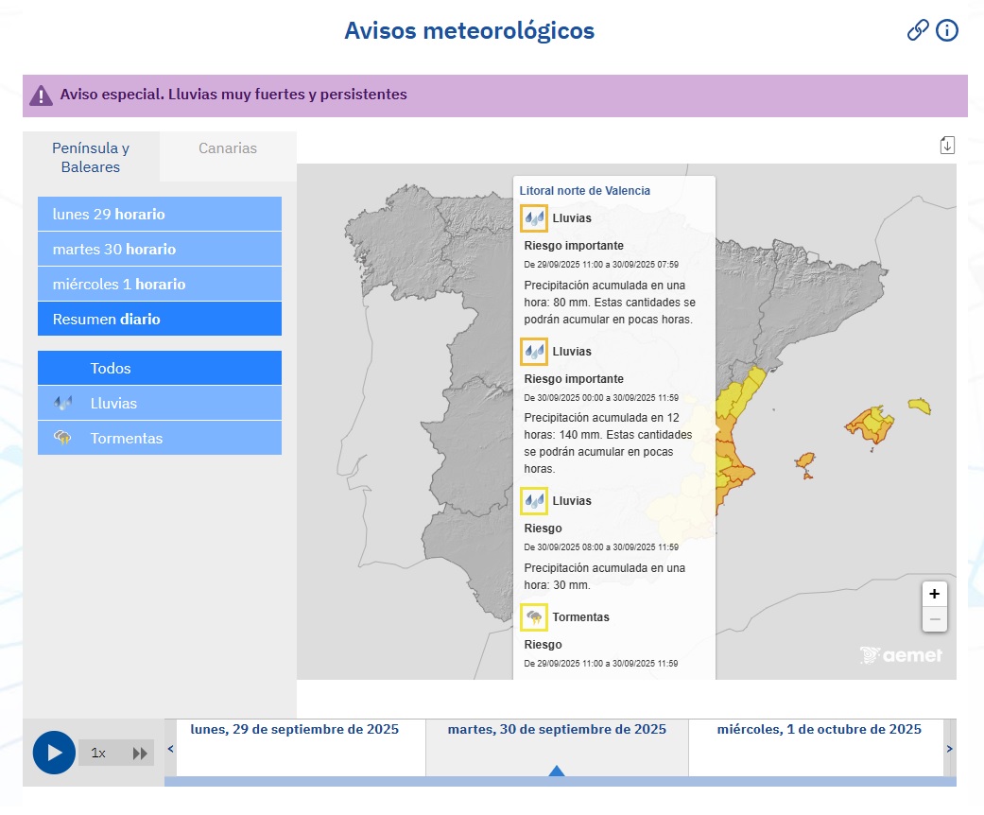Zoom in using the plus button on map
984x815 pixels.
pyautogui.click(x=934, y=594)
